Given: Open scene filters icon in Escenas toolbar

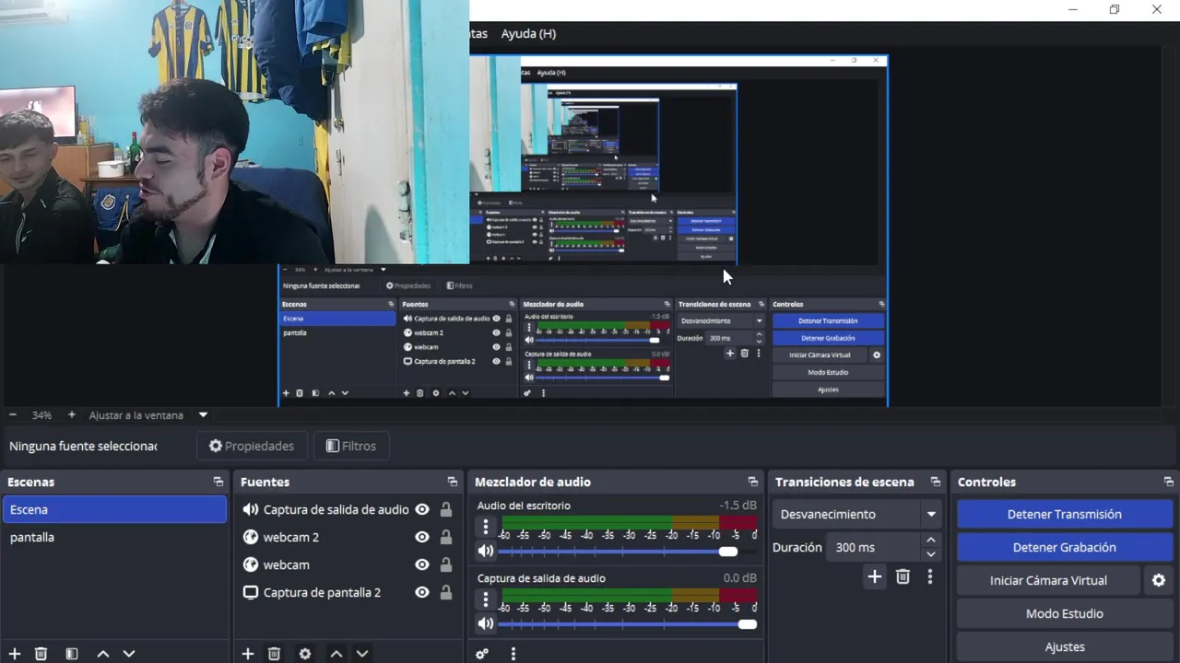Looking at the screenshot, I should tap(72, 654).
